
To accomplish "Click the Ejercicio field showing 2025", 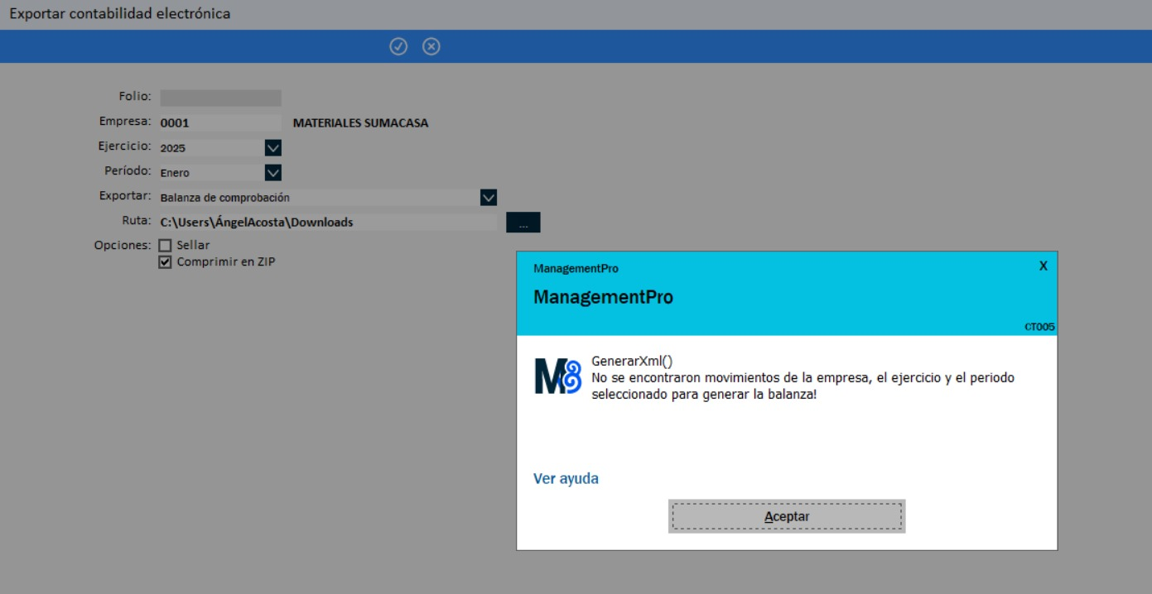I will coord(211,148).
